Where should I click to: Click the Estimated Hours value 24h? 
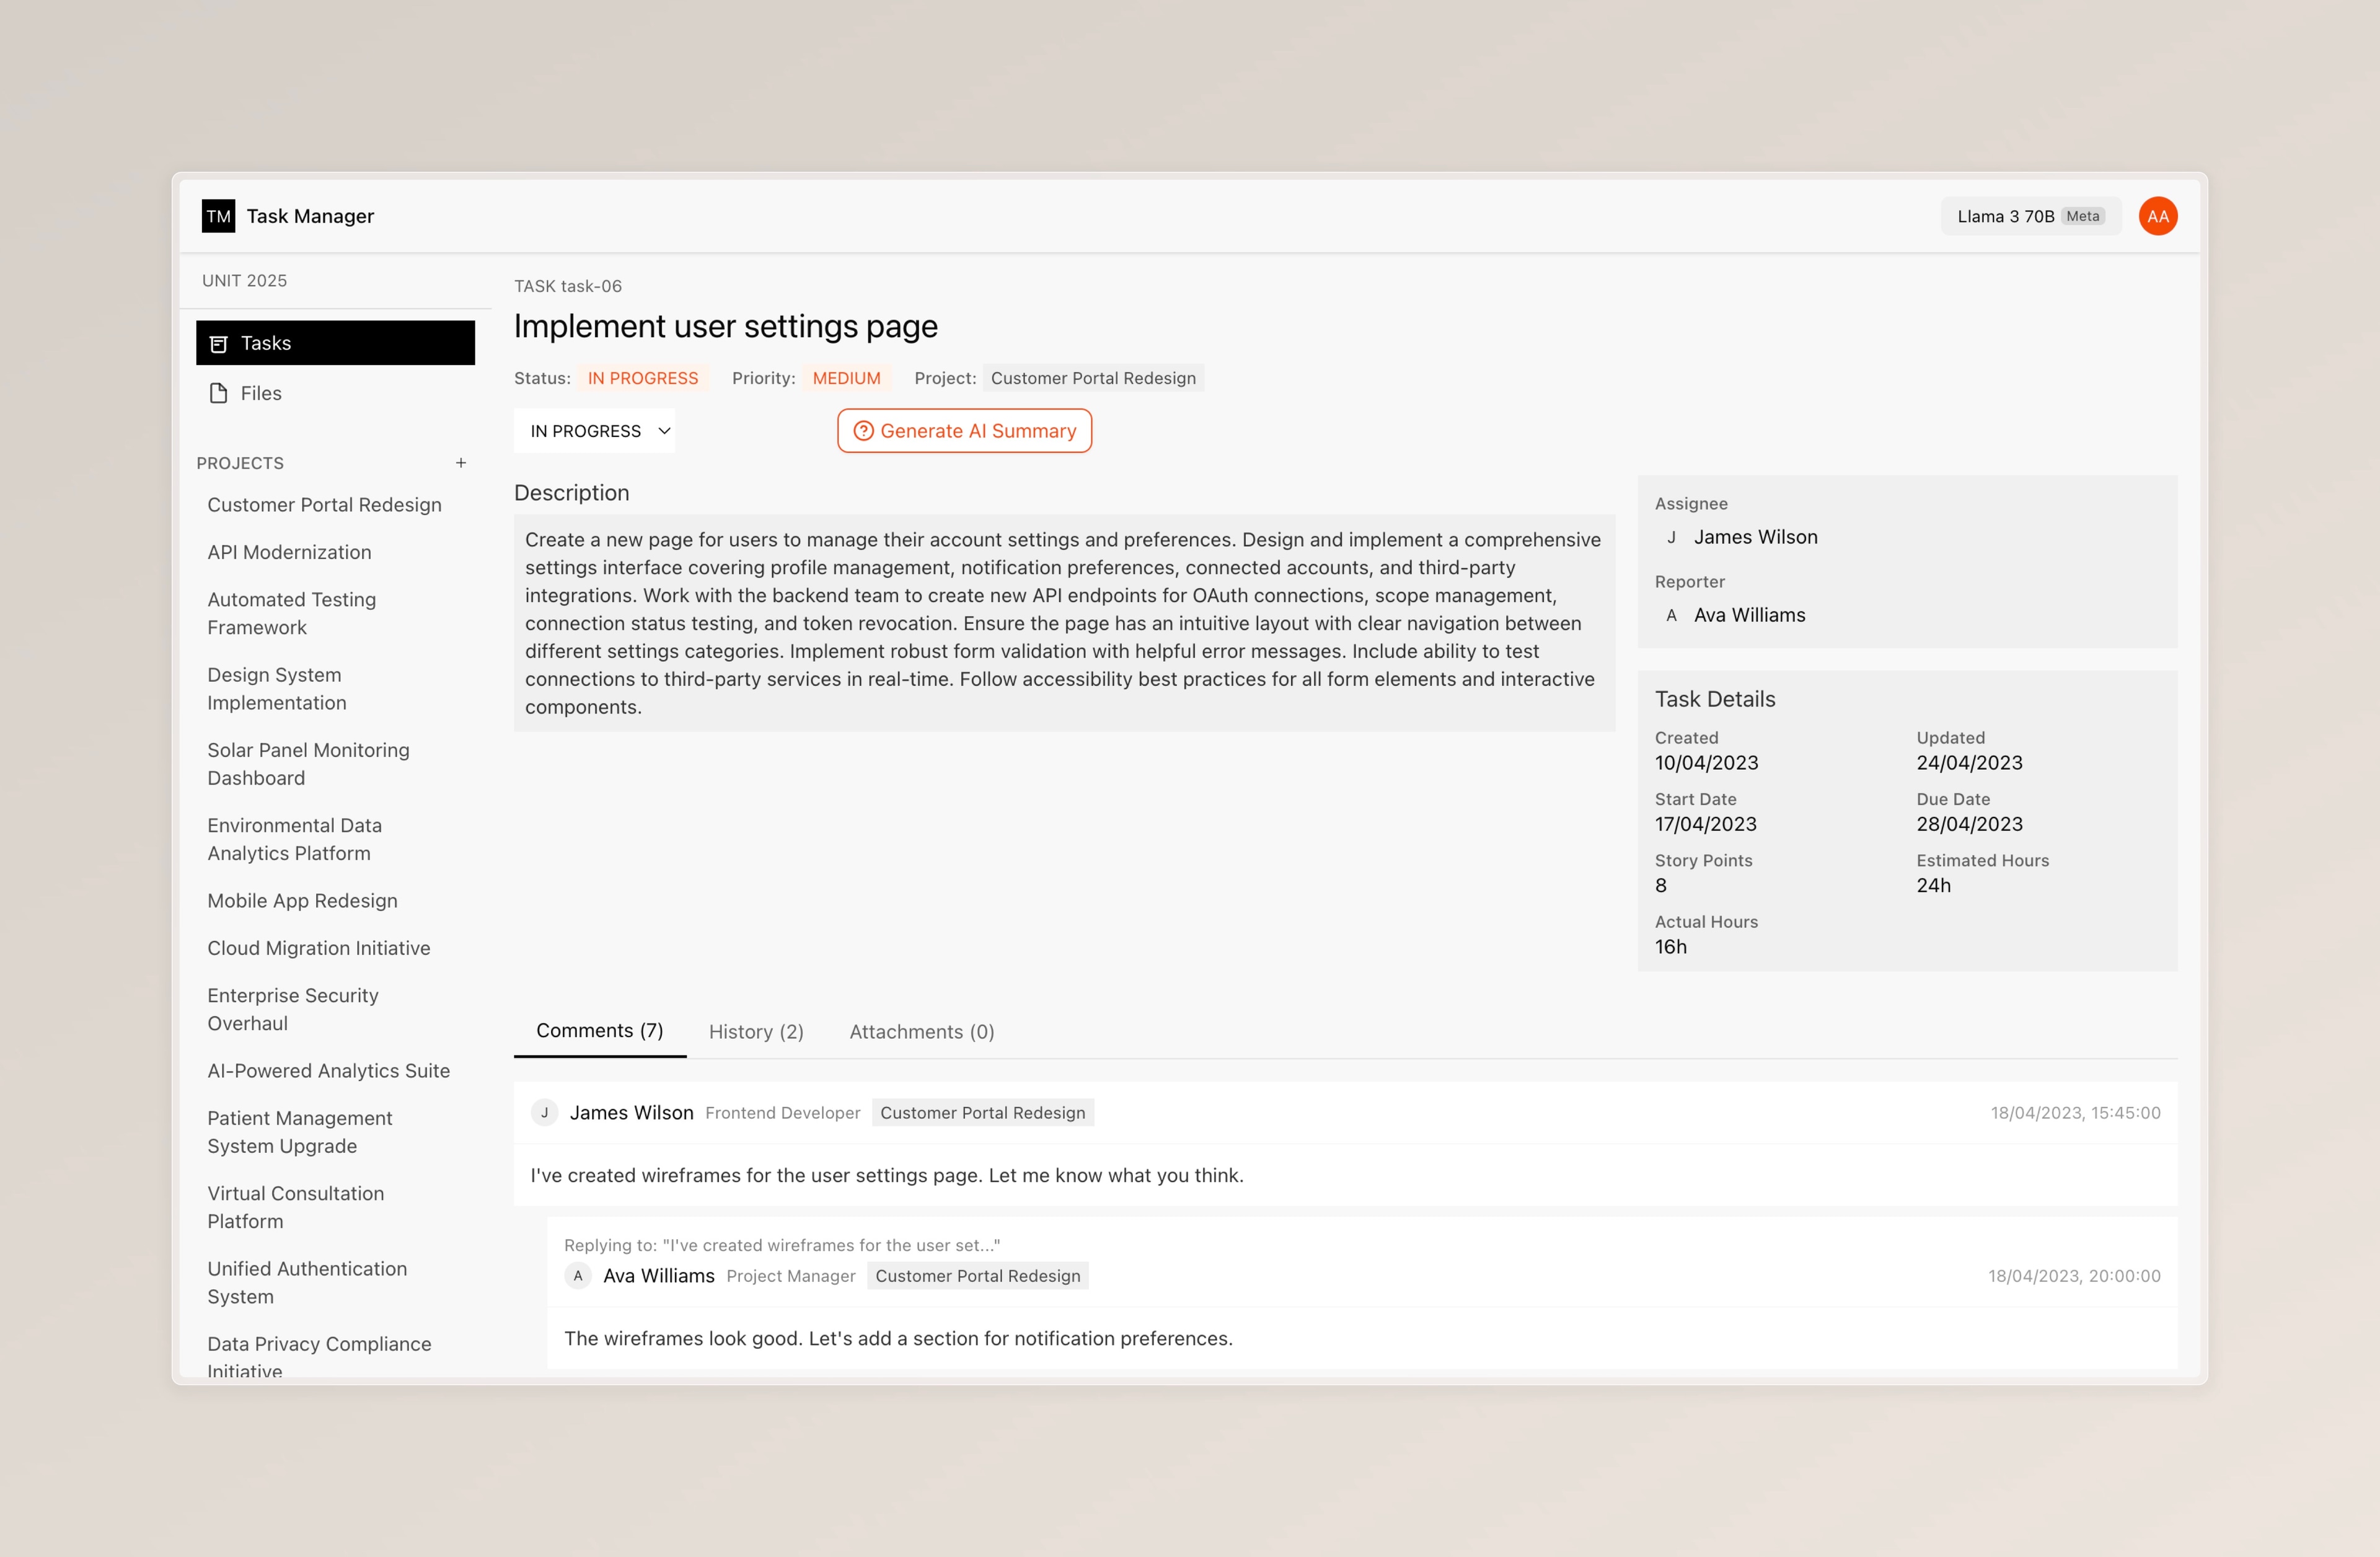1933,885
